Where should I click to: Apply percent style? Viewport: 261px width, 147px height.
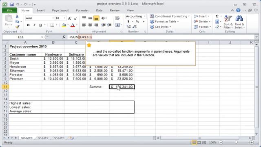[x=137, y=22]
